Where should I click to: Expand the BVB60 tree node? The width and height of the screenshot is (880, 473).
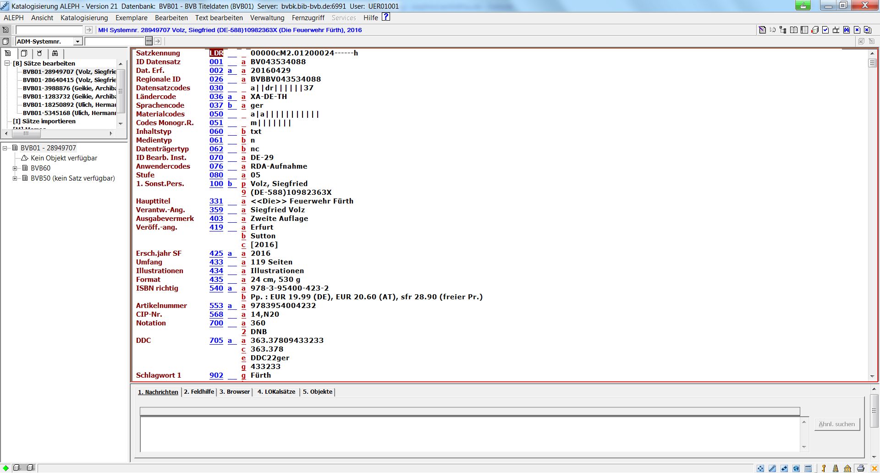point(15,168)
